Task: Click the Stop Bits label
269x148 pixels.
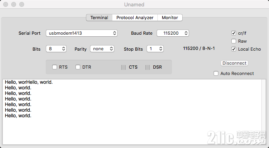Action: (133, 49)
